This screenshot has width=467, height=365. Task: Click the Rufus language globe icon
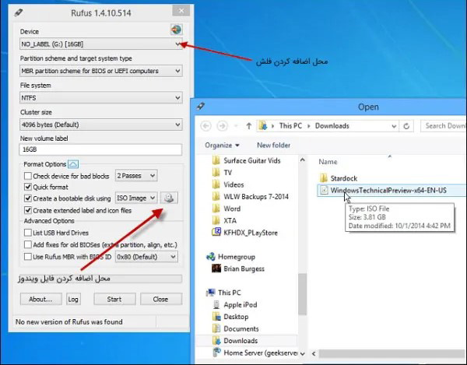point(177,30)
